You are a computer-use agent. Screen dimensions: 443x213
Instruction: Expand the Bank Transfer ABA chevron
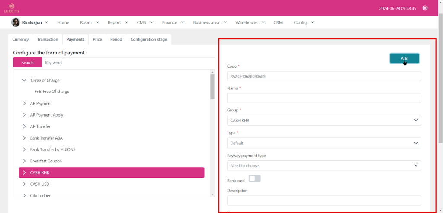[24, 138]
